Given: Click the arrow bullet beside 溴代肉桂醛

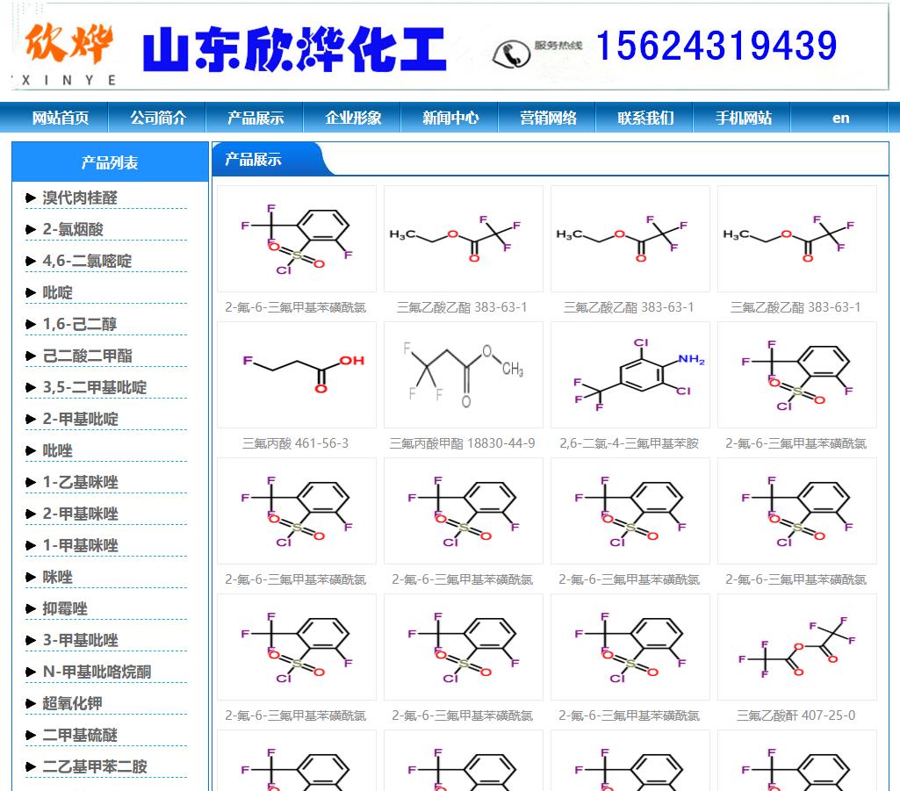Looking at the screenshot, I should tap(32, 198).
